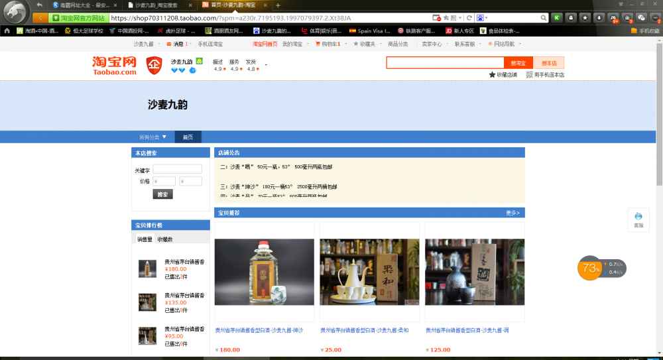
Task: Open the product titled 沙麦九韵-柔和
Action: click(365, 330)
